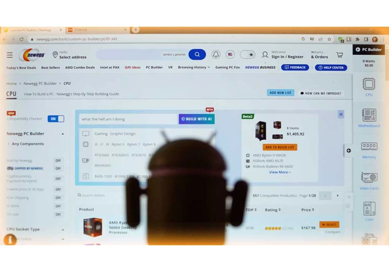Open AMD Combo Deals menu item
Image resolution: width=389 pixels, height=272 pixels.
[80, 68]
